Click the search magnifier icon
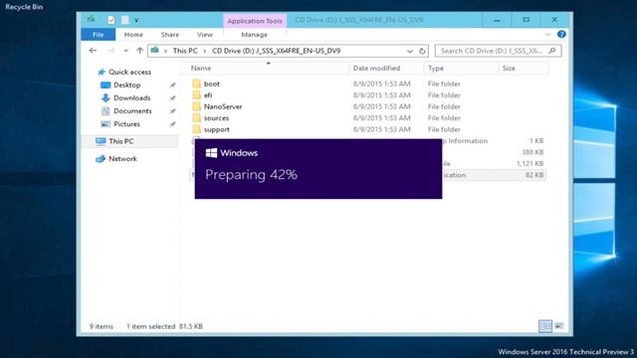 tap(552, 51)
